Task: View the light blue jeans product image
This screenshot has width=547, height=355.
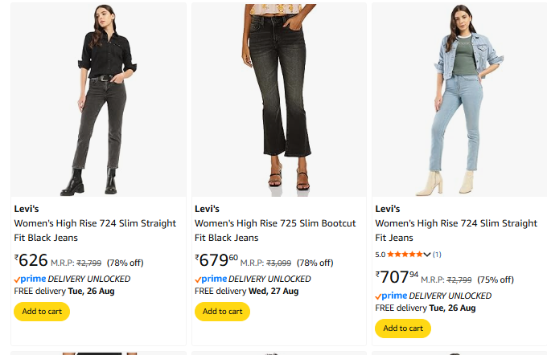Action: coord(459,100)
